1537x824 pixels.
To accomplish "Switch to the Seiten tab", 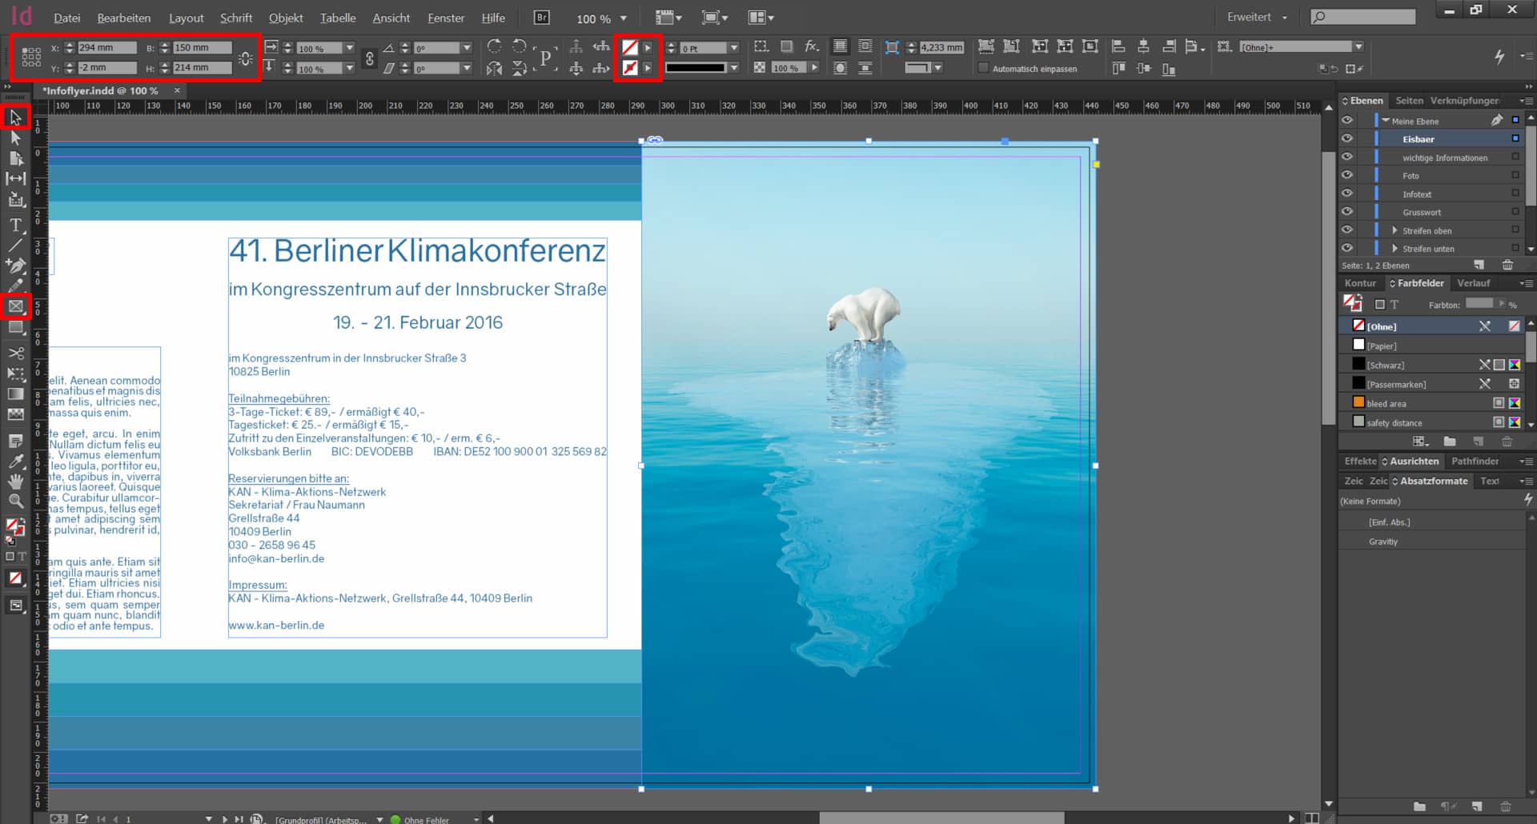I will click(1409, 101).
